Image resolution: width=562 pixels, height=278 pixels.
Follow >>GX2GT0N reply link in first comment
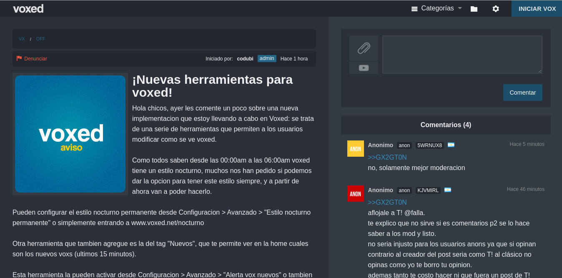[x=387, y=157]
